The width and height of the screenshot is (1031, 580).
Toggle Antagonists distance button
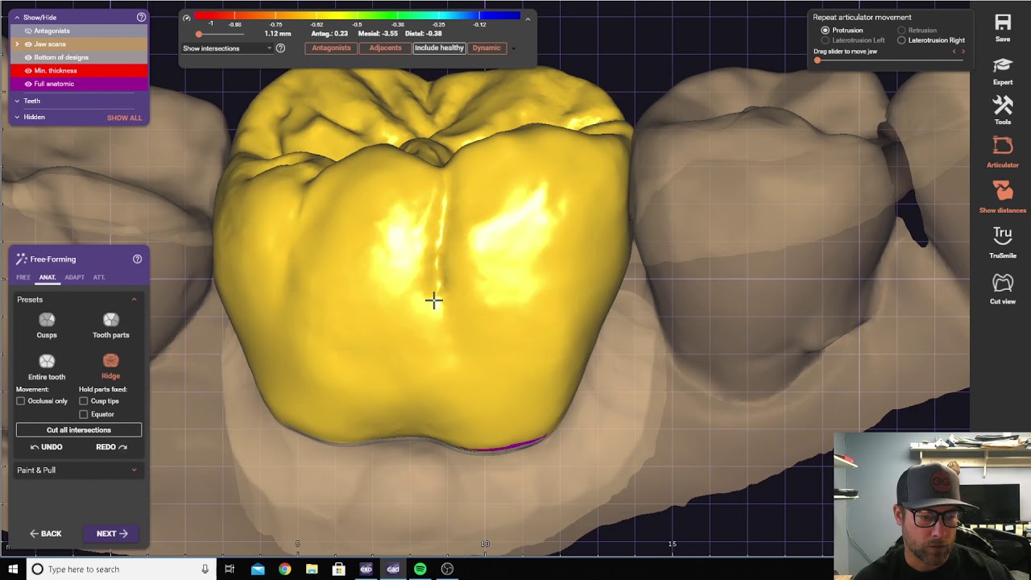click(331, 48)
